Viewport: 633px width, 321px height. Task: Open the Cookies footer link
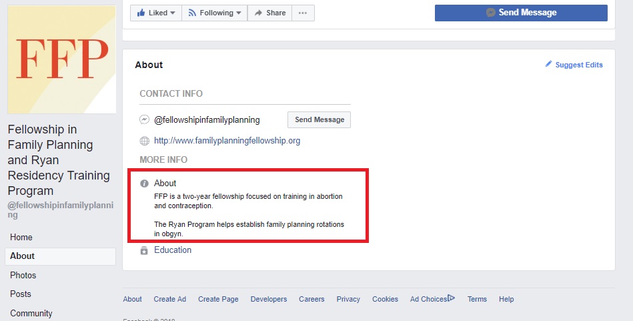tap(385, 299)
